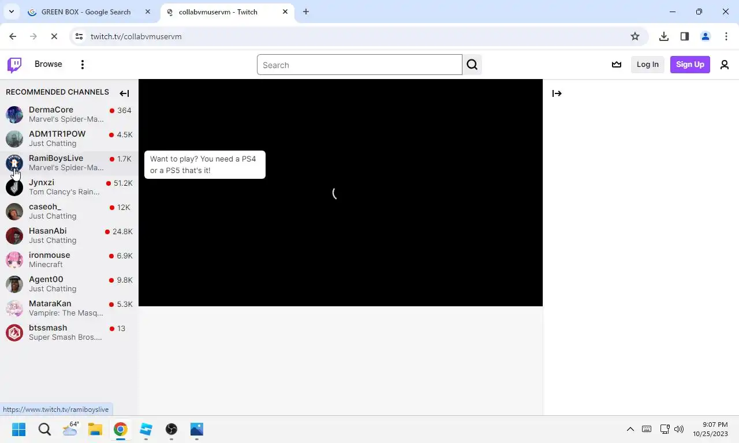Open the Twitch home logo
This screenshot has height=443, width=739.
point(14,65)
